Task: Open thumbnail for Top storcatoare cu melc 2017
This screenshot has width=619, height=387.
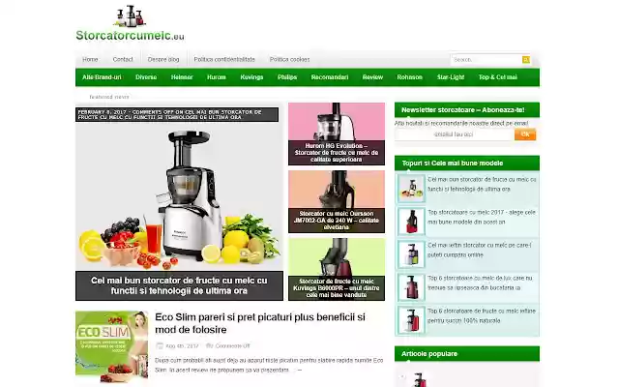Action: (411, 222)
